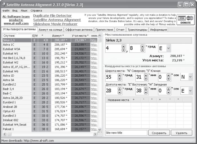
Task: Decrease satellite degrees spinner down arrow
Action: [124, 50]
